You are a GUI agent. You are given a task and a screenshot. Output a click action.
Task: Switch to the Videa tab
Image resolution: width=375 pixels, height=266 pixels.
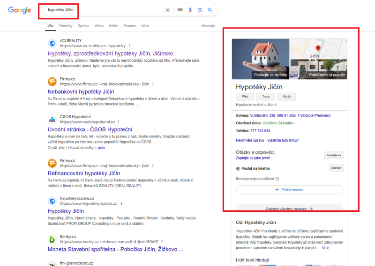click(99, 26)
